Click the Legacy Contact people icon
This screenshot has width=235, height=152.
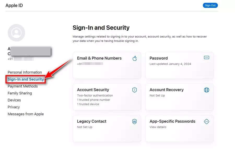point(134,121)
